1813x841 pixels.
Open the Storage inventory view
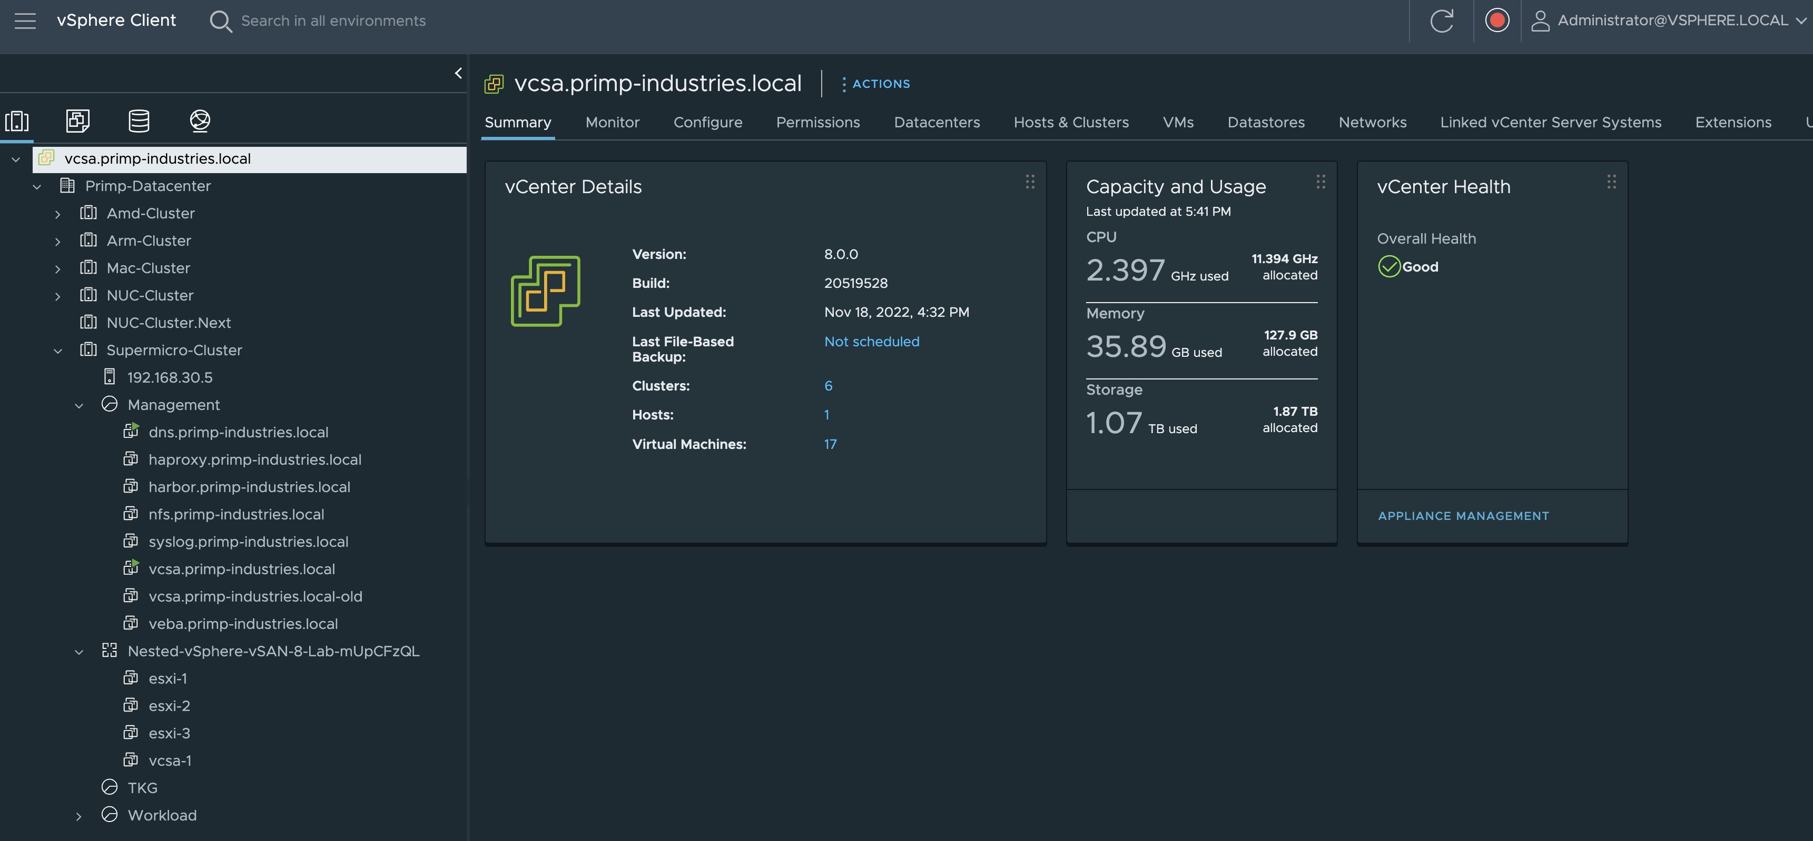[139, 120]
